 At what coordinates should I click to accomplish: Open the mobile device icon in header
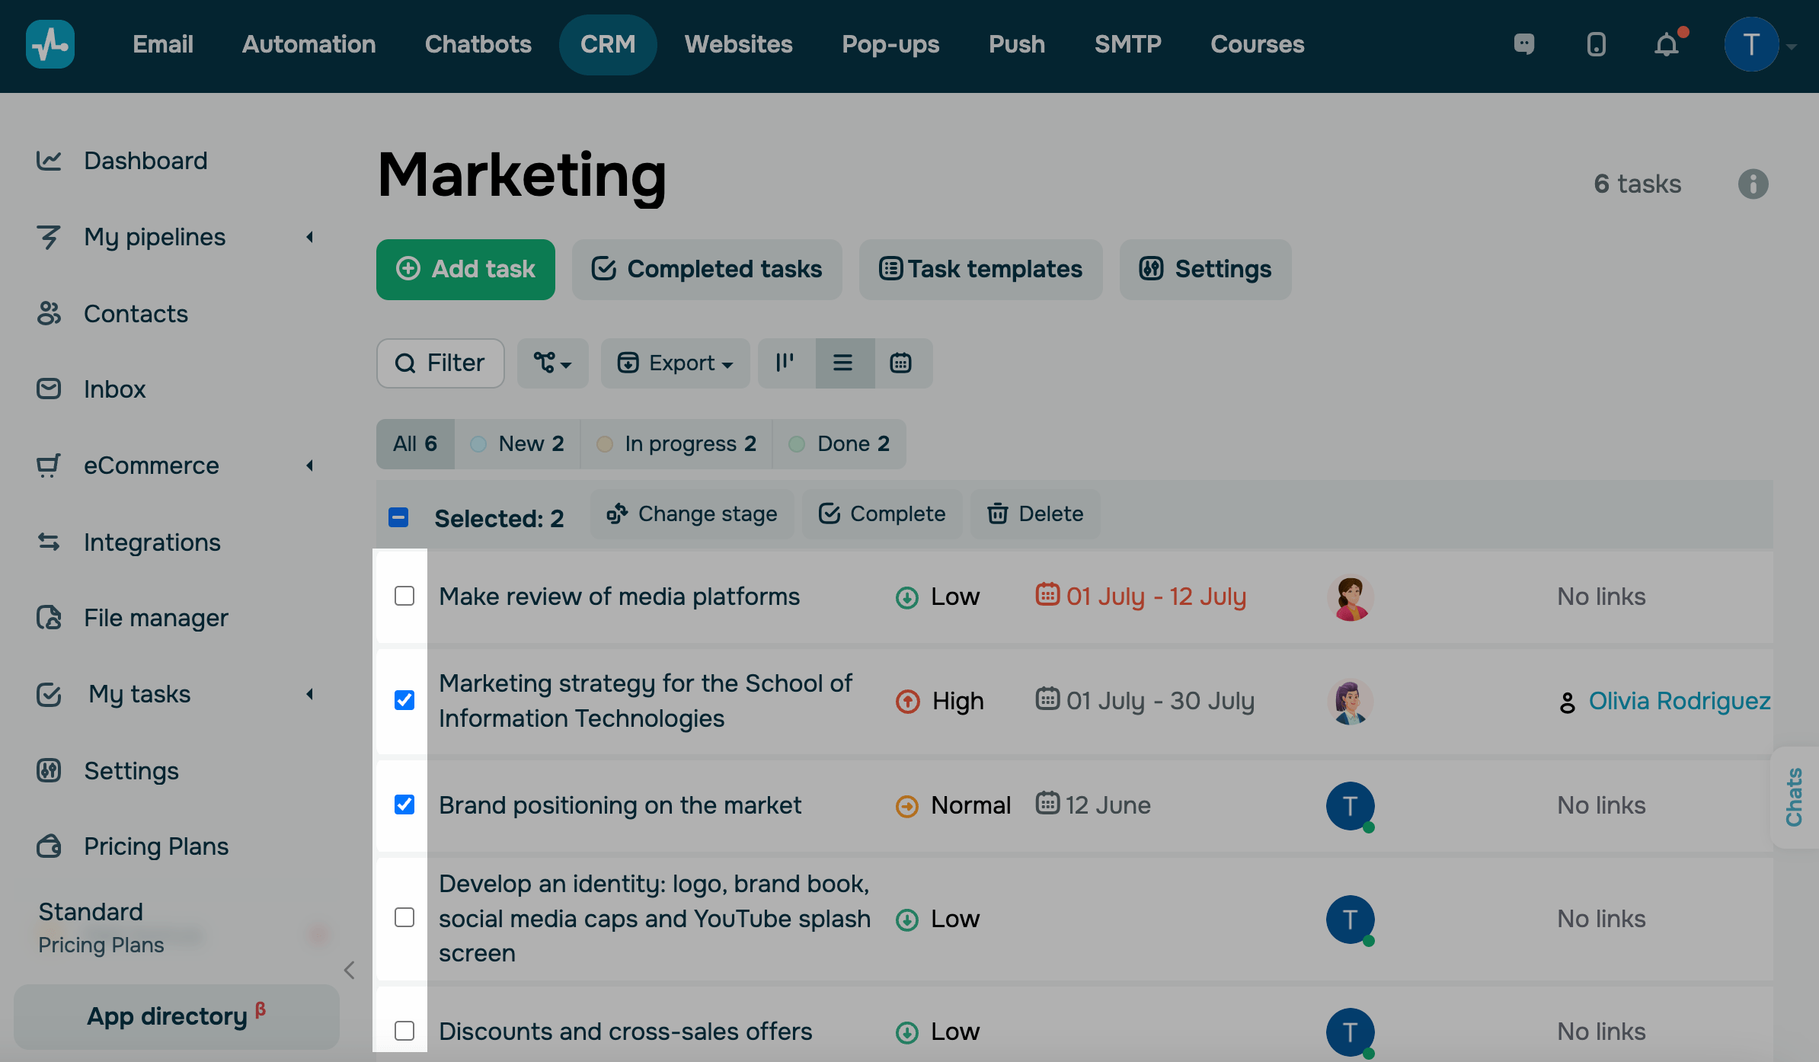click(1596, 45)
